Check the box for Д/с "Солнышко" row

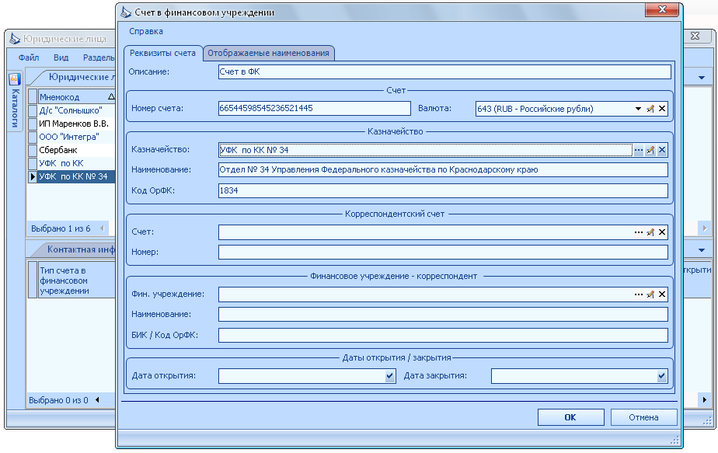point(32,111)
